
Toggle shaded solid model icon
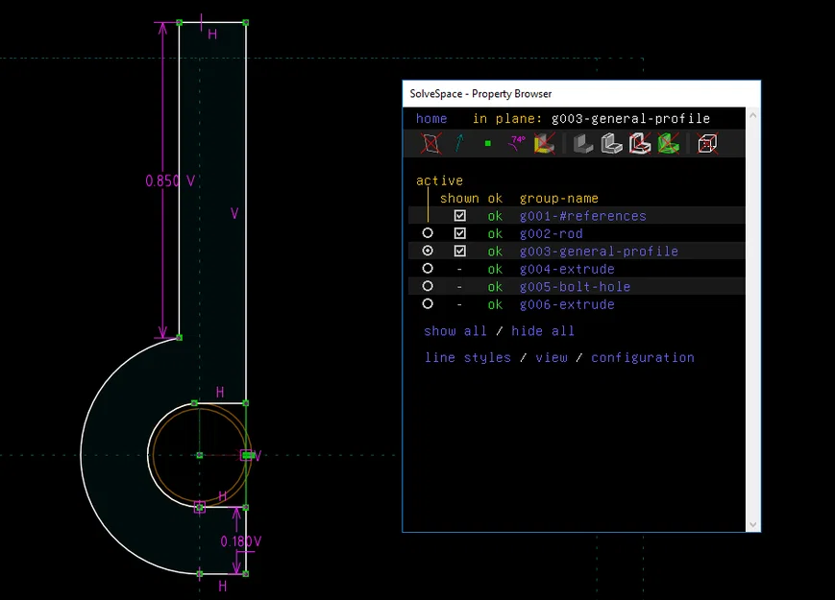point(583,144)
